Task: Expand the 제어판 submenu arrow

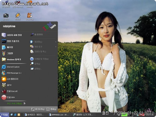Action: pyautogui.click(x=56, y=42)
